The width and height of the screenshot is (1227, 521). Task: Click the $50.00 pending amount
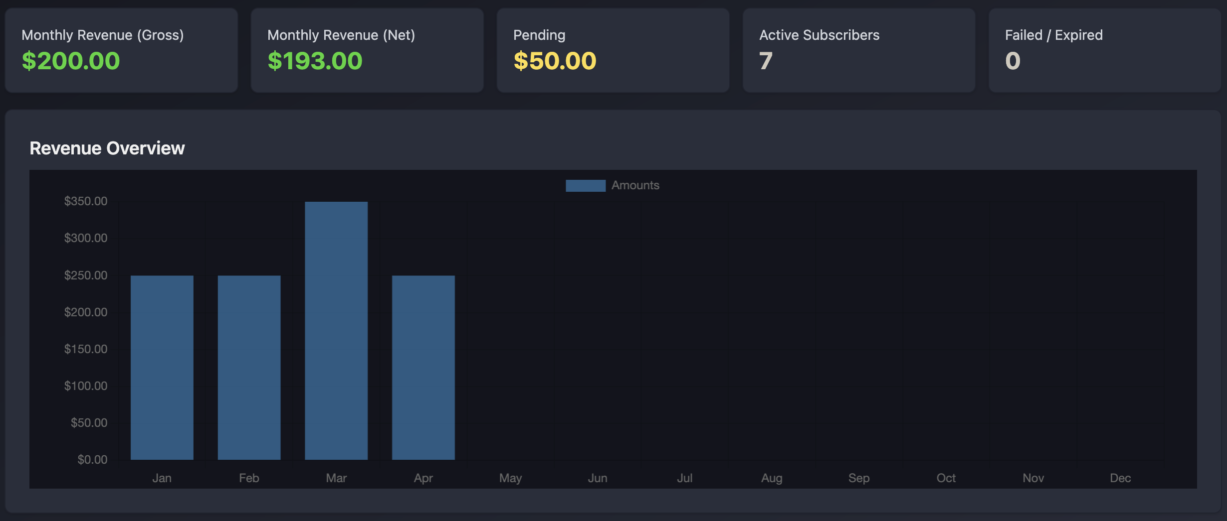click(x=555, y=60)
